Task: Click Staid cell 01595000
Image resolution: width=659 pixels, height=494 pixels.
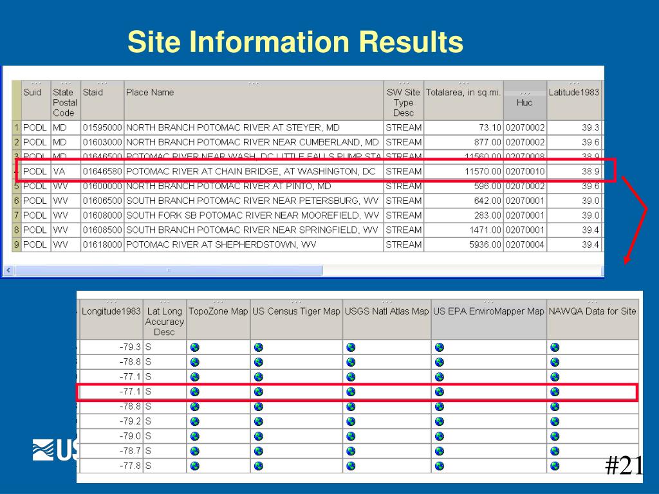Action: [x=102, y=128]
